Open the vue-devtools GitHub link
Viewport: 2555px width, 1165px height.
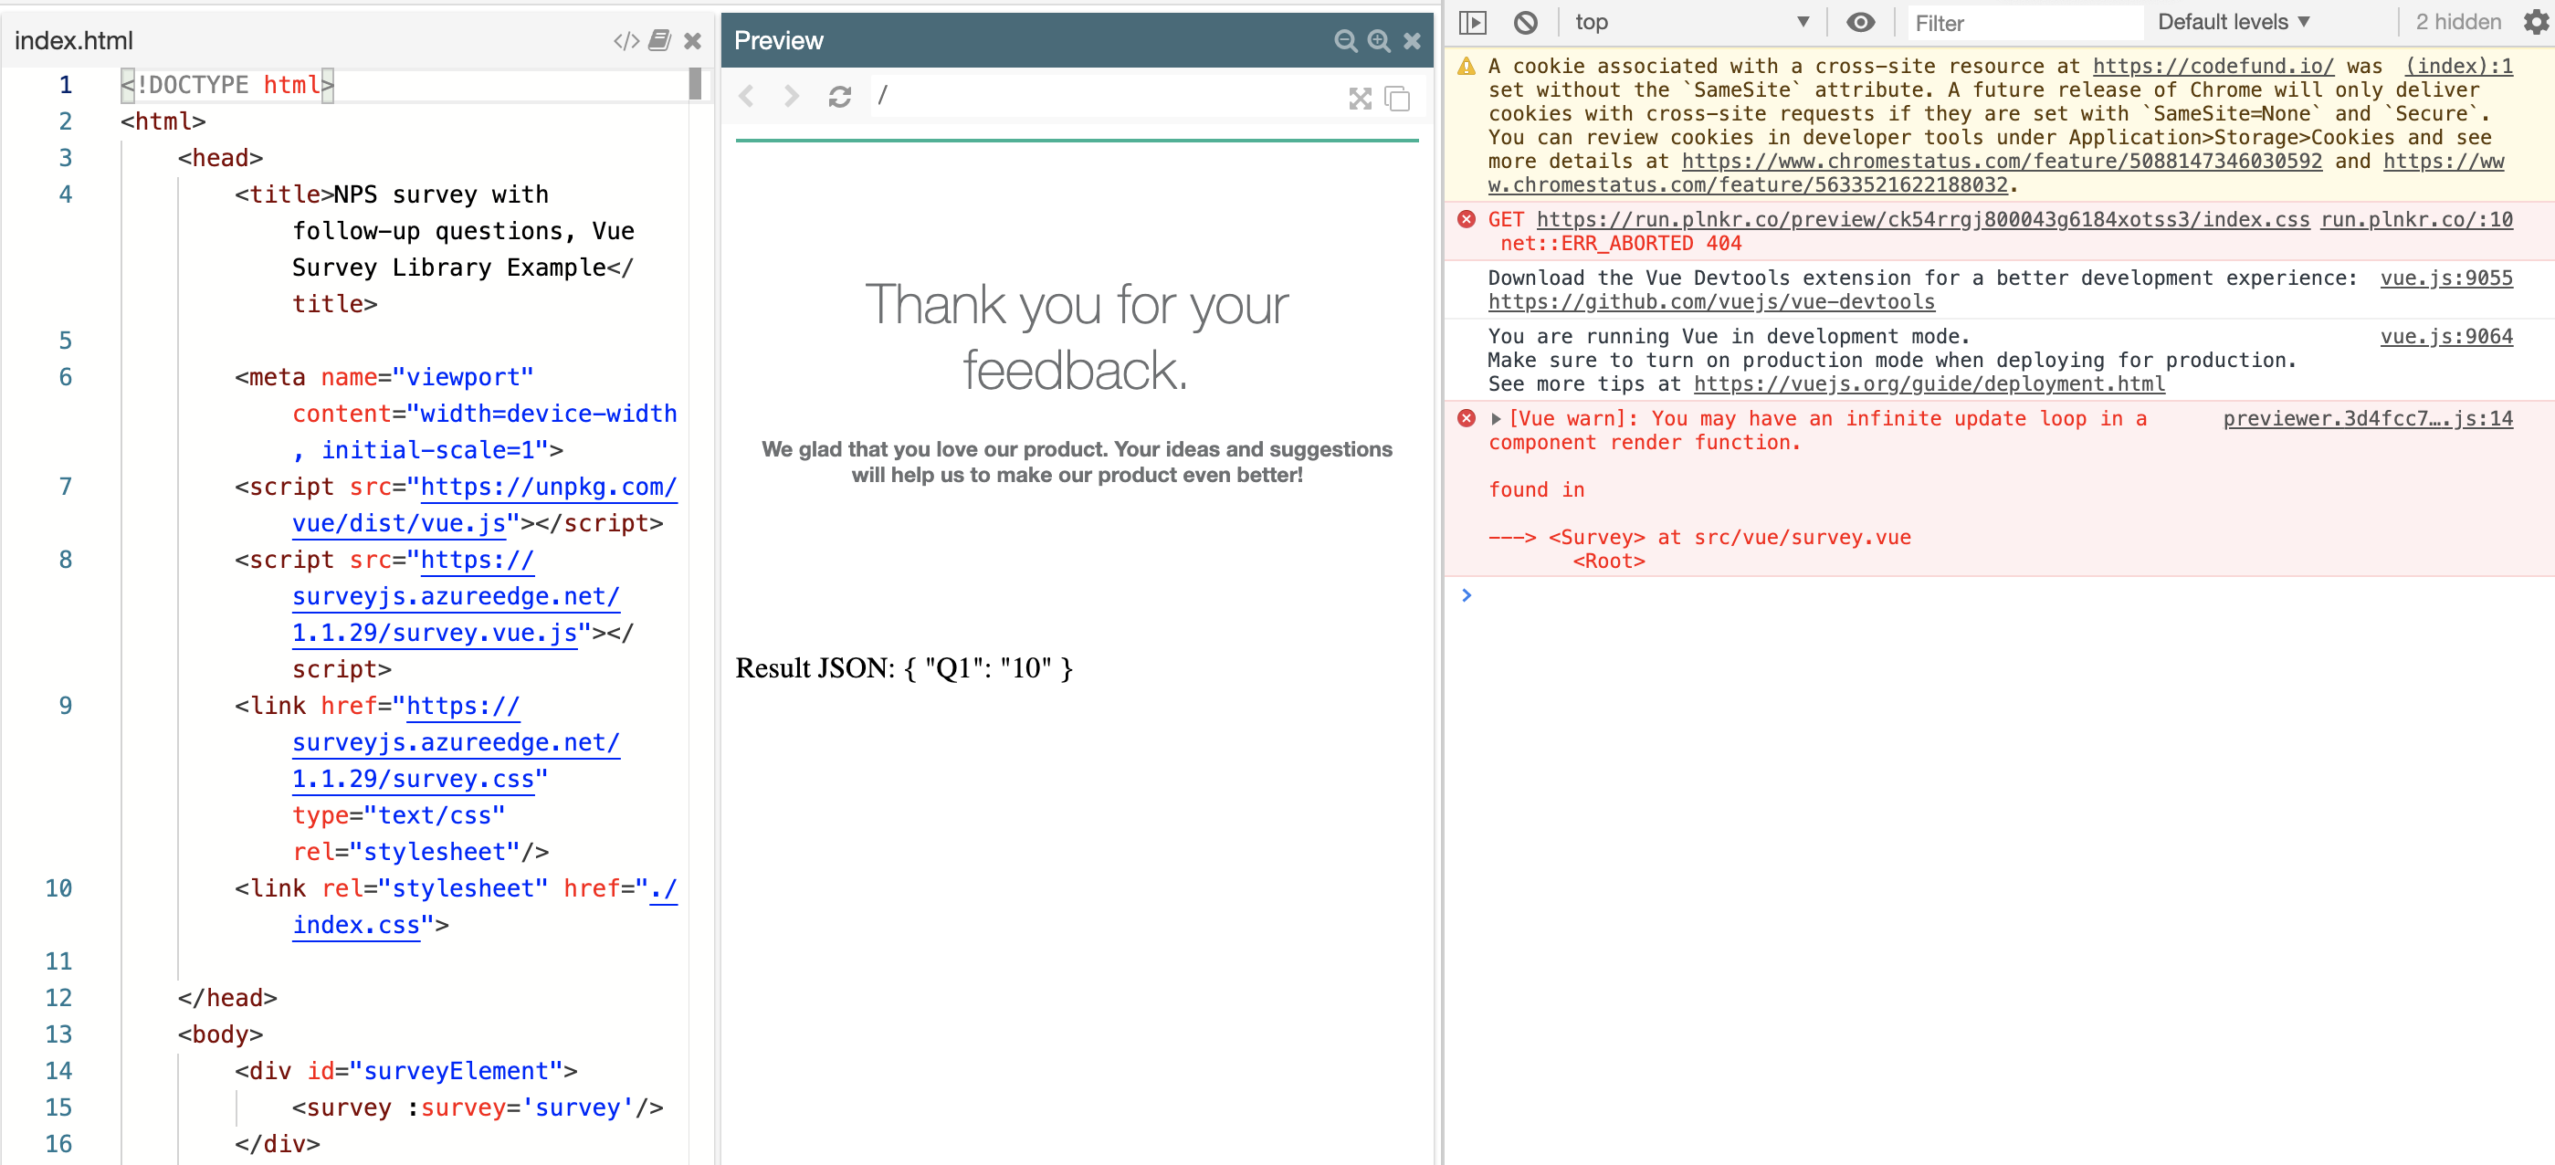click(1711, 301)
